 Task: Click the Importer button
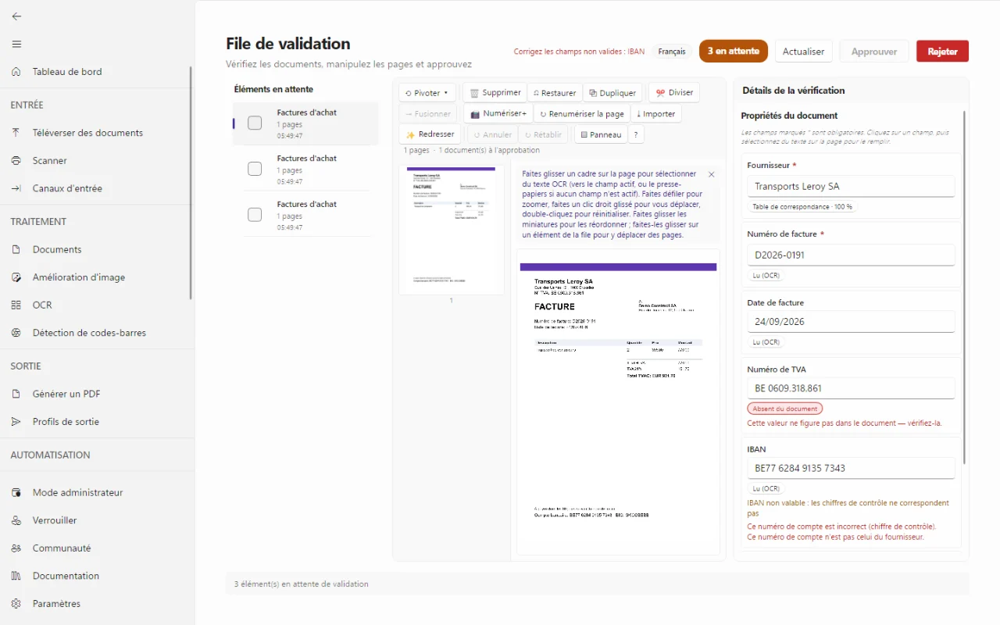[656, 114]
